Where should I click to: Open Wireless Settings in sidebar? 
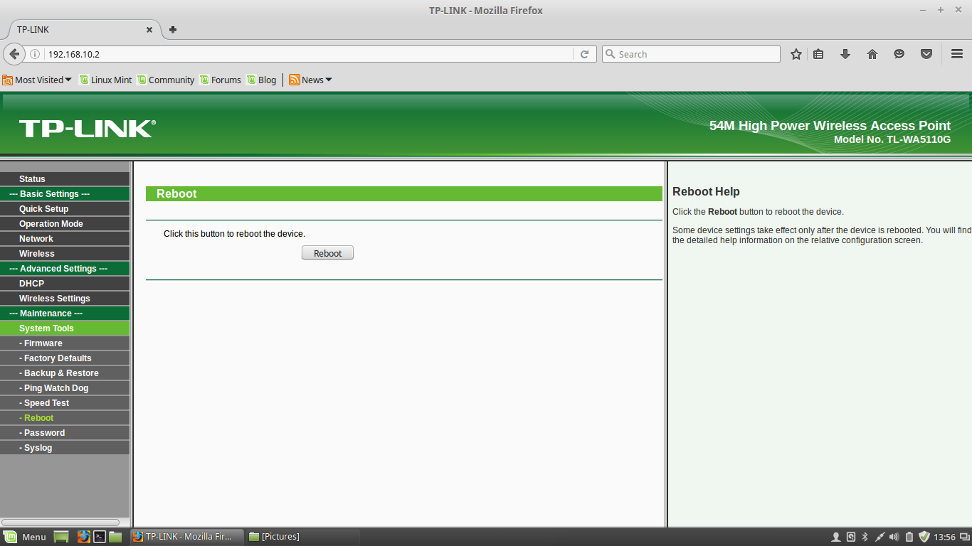point(65,299)
